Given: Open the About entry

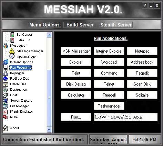Looking at the screenshot, I should click(x=14, y=128).
